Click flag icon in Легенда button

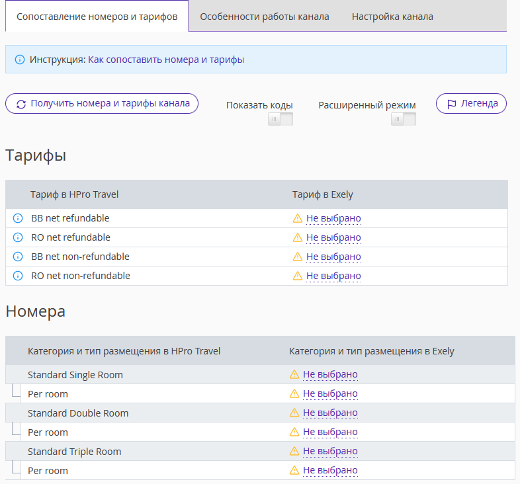451,104
